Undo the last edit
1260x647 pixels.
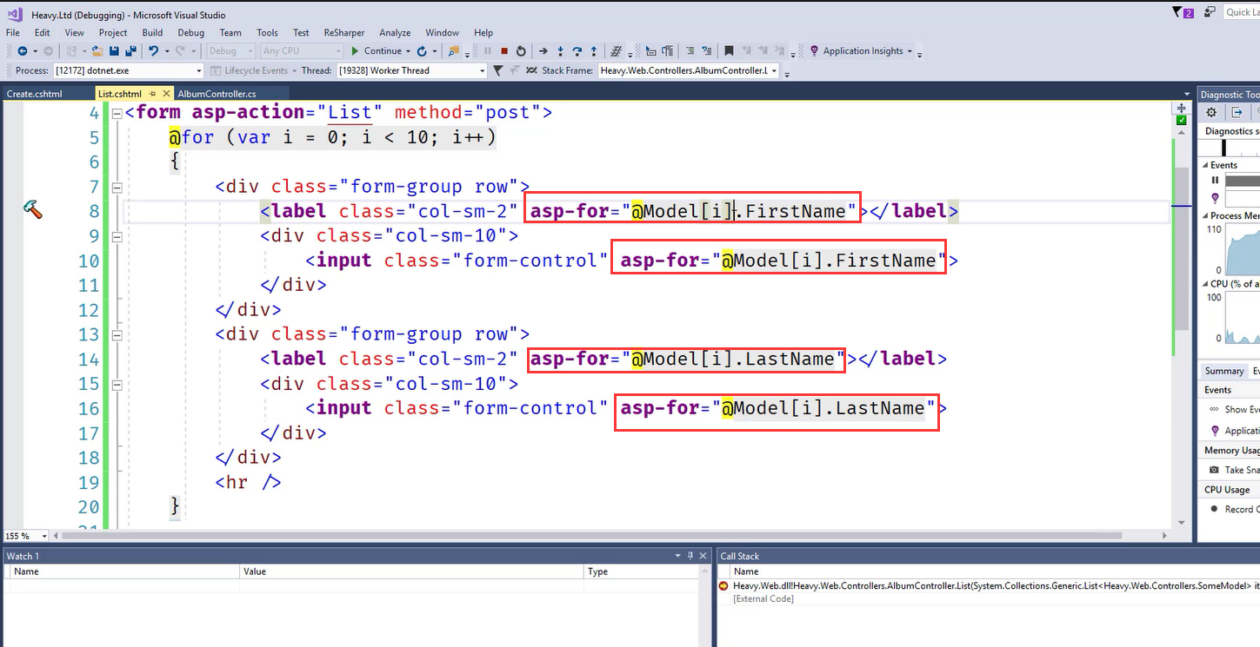pyautogui.click(x=153, y=51)
